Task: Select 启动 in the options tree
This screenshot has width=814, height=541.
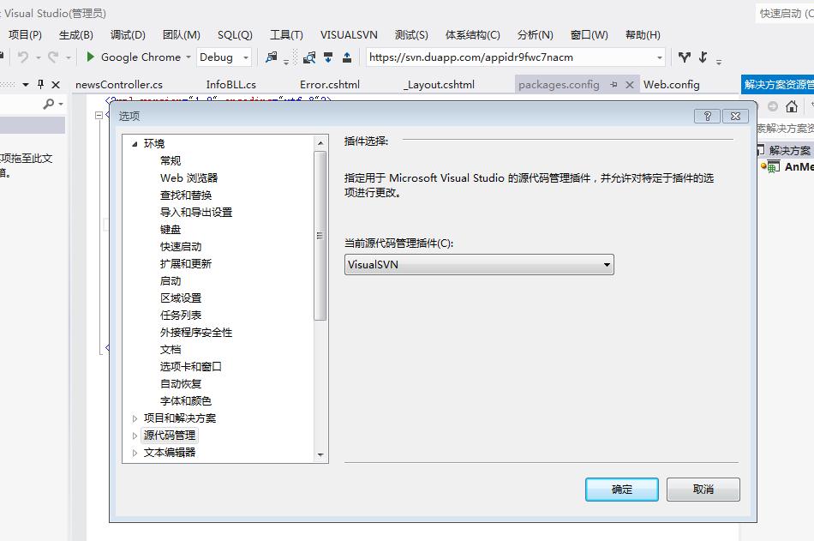Action: [171, 280]
